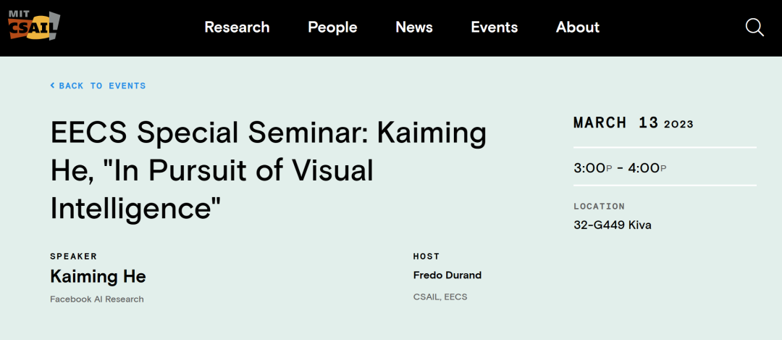Click host name Fredo Durand
782x340 pixels.
coord(447,275)
